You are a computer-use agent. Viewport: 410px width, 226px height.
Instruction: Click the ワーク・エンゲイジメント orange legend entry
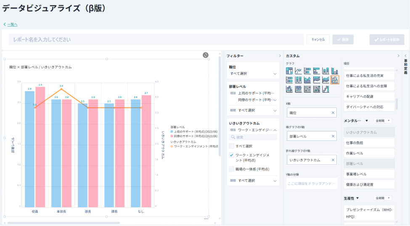click(x=194, y=146)
